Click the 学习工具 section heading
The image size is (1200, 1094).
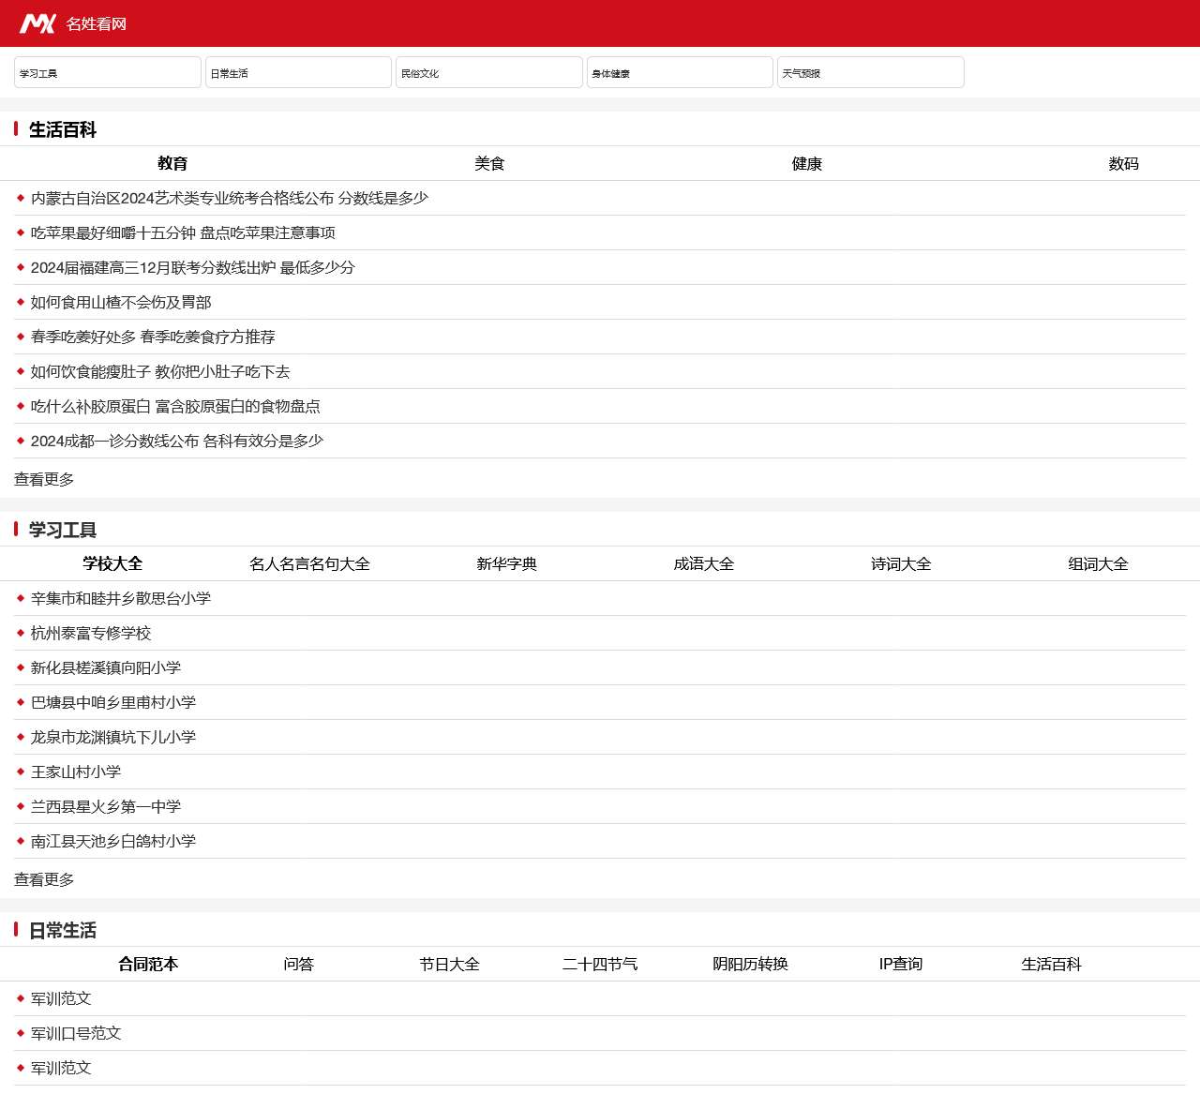tap(63, 530)
